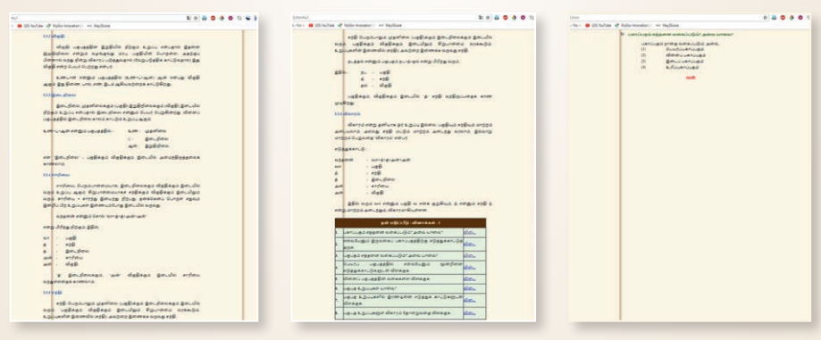This screenshot has height=340, width=821.
Task: Click the answer link in question row 6 of the table
Action: click(x=470, y=288)
